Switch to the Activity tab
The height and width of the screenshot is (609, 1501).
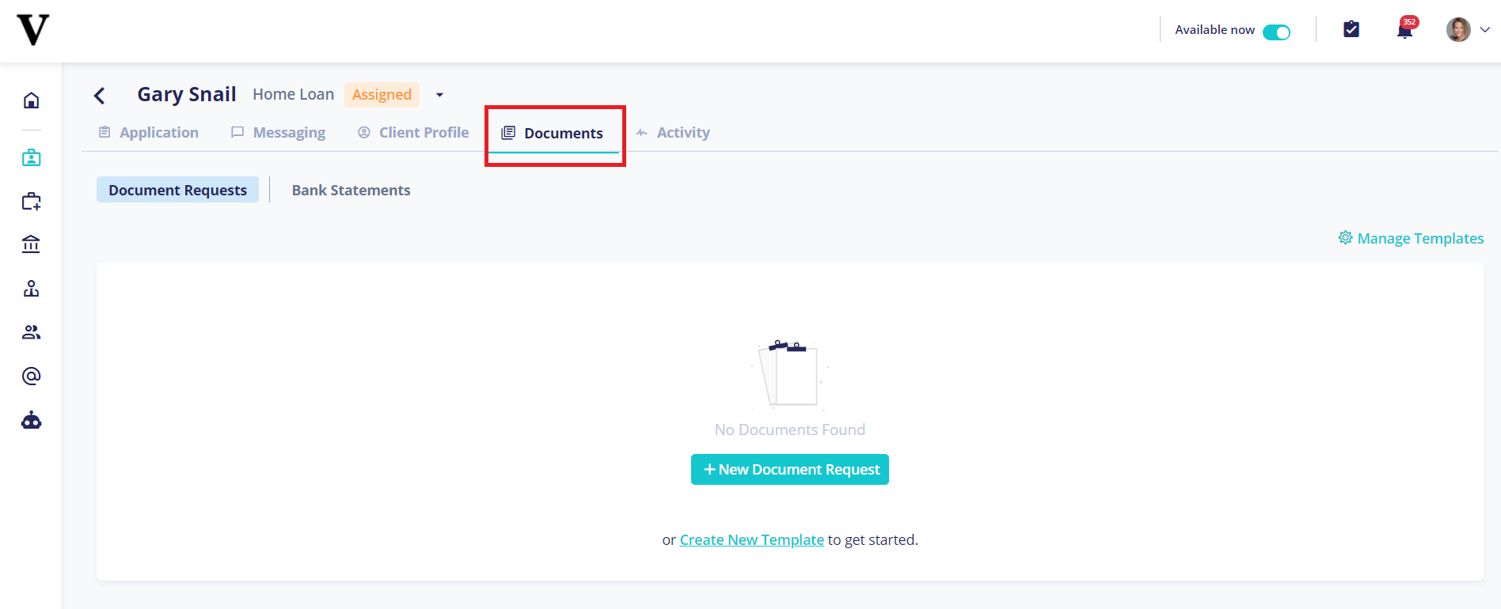(x=673, y=133)
